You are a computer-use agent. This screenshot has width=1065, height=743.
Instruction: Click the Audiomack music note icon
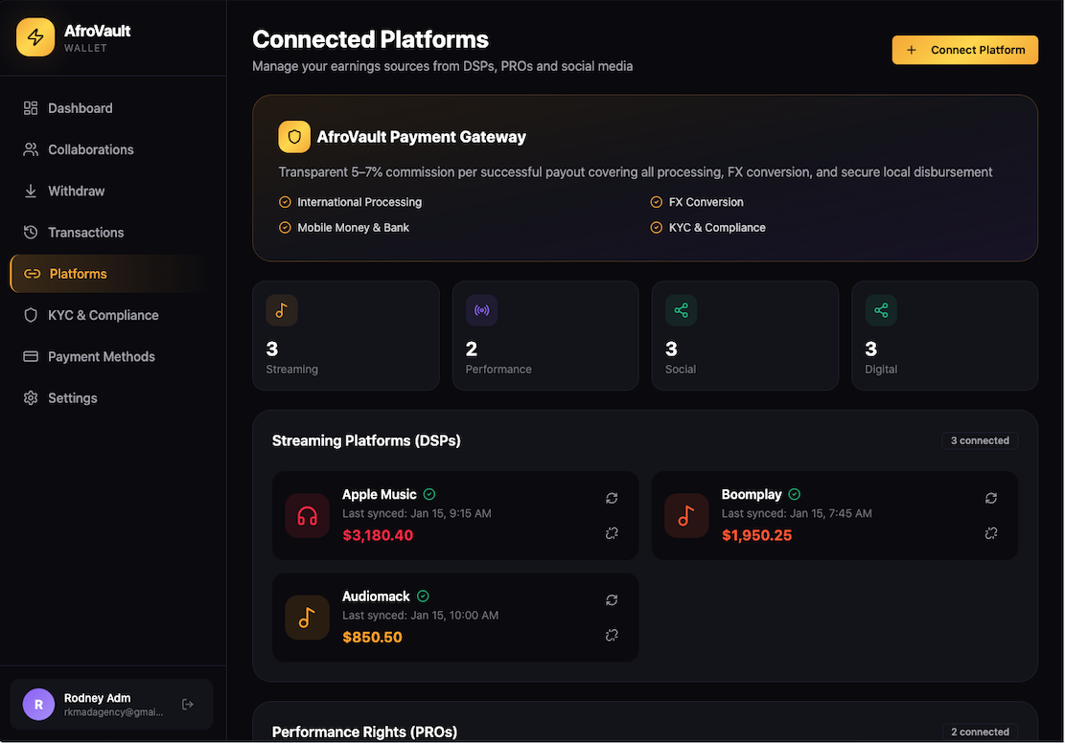pyautogui.click(x=307, y=618)
